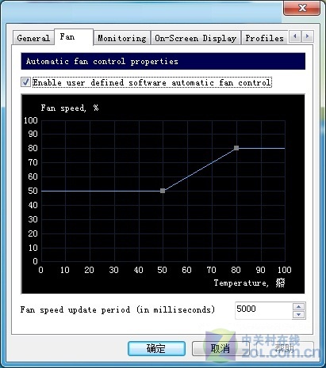Select the curve node at 50 degrees
Image resolution: width=326 pixels, height=368 pixels.
[x=163, y=191]
